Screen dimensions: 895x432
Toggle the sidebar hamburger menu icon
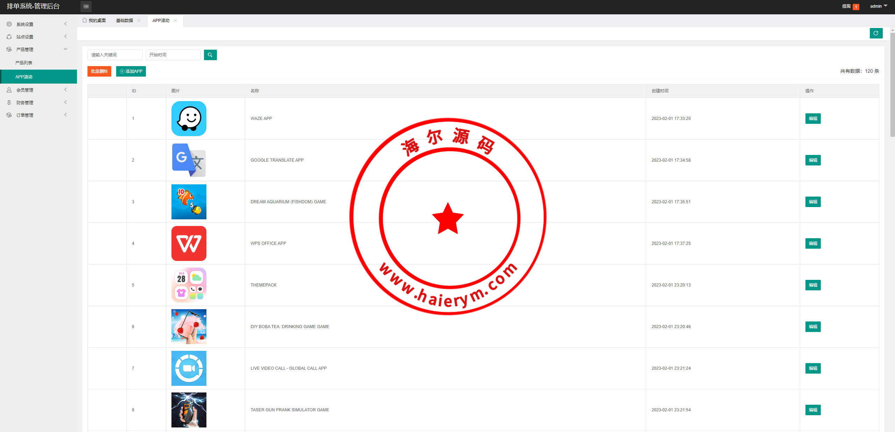click(86, 6)
